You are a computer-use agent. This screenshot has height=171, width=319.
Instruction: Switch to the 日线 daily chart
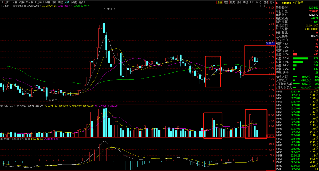pos(54,2)
